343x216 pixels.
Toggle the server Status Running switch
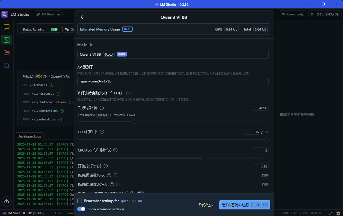pos(54,29)
